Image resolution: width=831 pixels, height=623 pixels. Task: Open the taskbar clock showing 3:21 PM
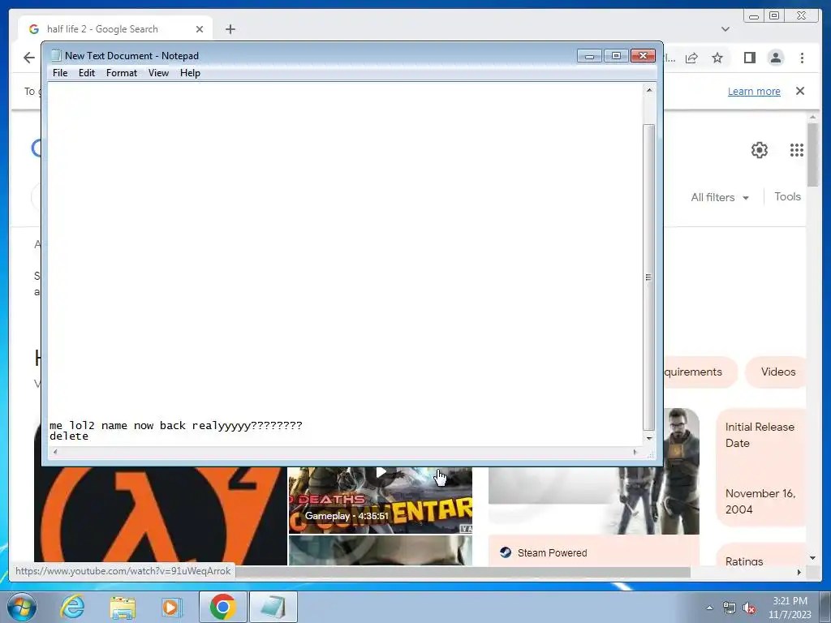tap(790, 608)
